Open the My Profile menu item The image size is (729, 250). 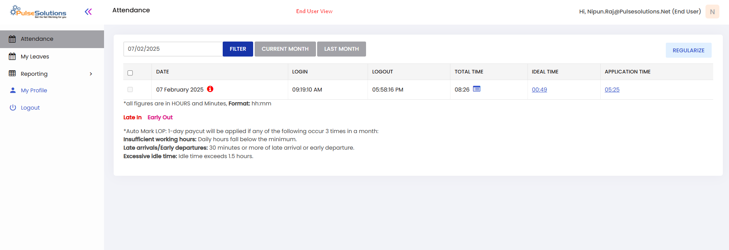(34, 90)
